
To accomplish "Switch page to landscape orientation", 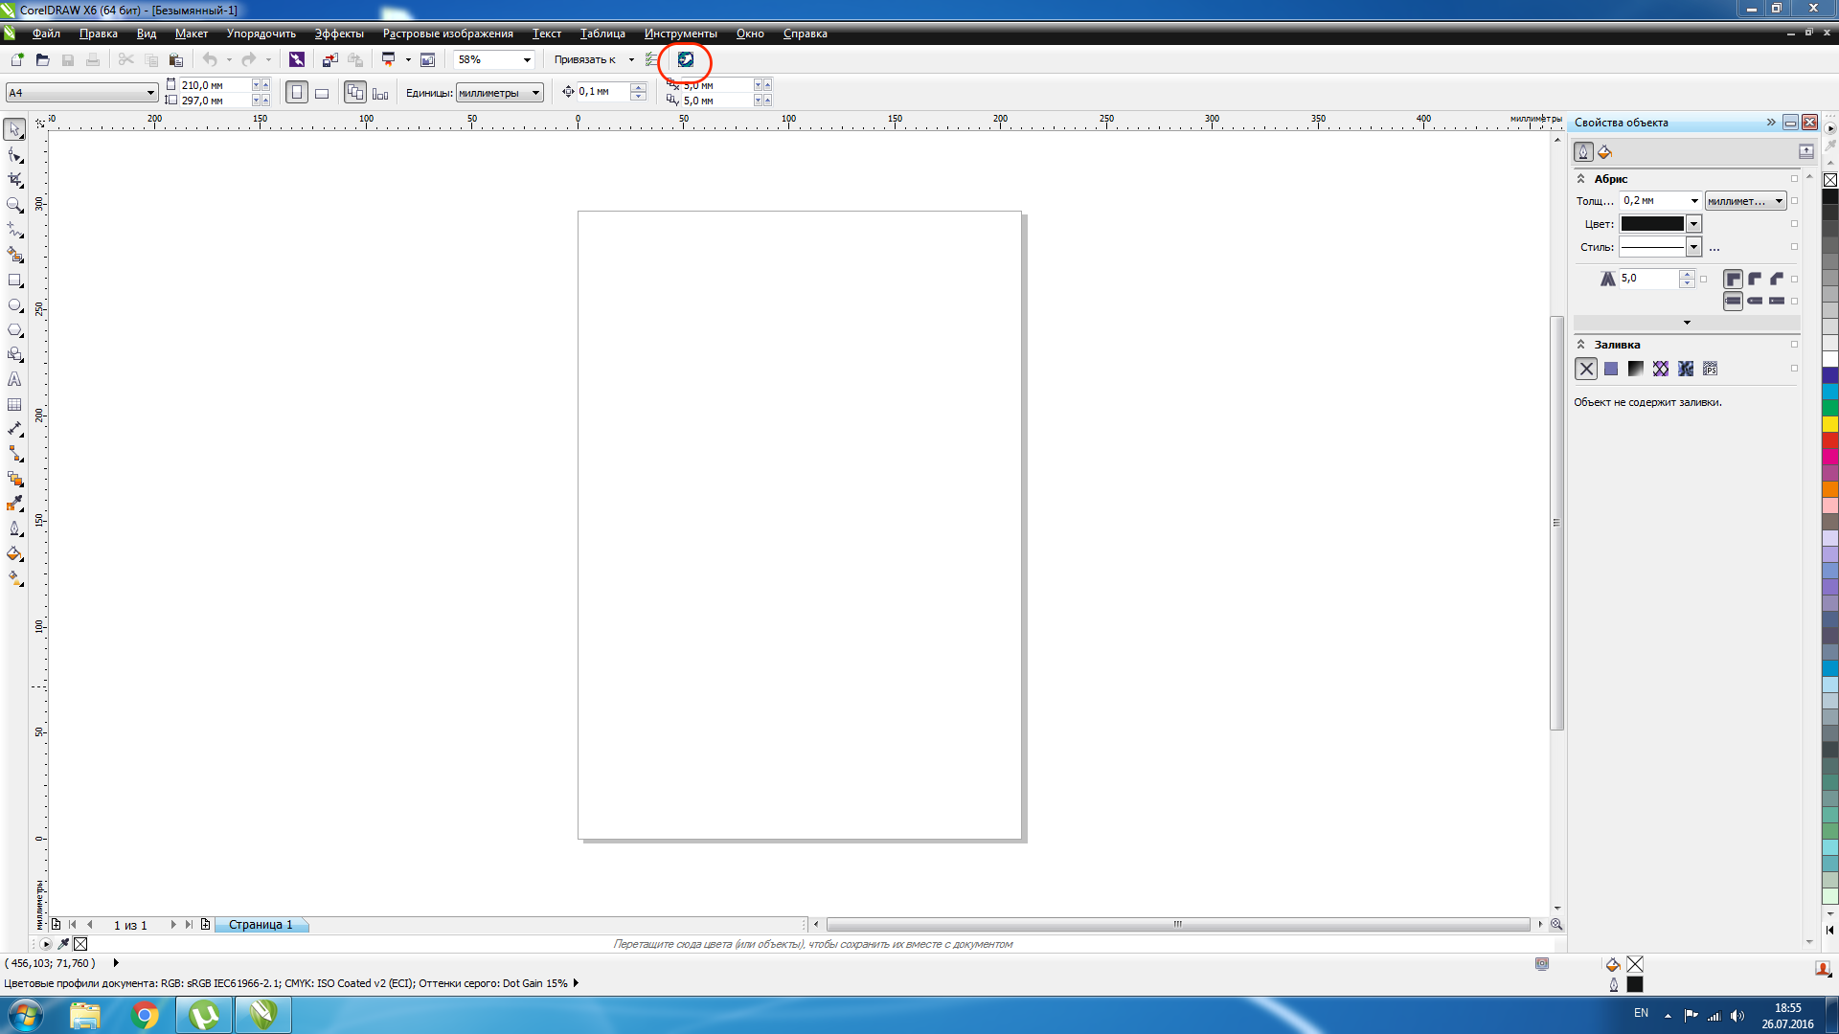I will [322, 93].
